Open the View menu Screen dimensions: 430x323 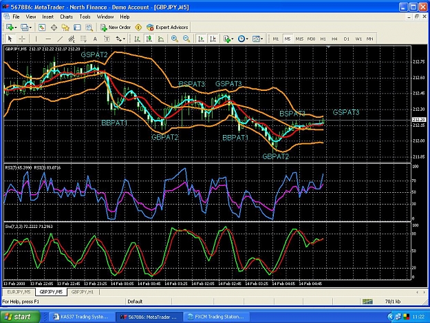pyautogui.click(x=31, y=17)
